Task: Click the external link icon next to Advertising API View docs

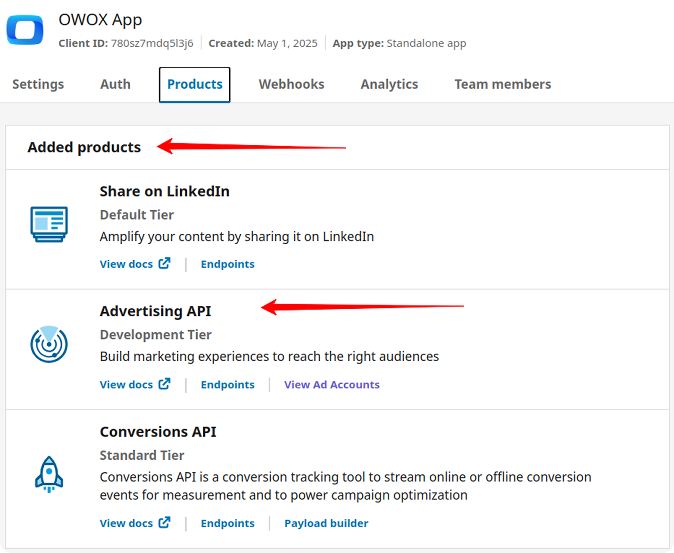Action: pyautogui.click(x=164, y=384)
